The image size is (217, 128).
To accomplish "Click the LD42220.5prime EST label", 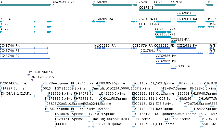I will click(x=112, y=94).
